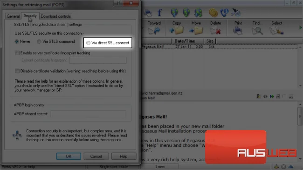Image resolution: width=303 pixels, height=170 pixels.
Task: Click the Delete message icon
Action: 215,31
